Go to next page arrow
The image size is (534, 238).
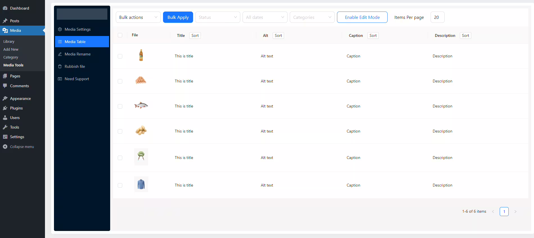515,212
